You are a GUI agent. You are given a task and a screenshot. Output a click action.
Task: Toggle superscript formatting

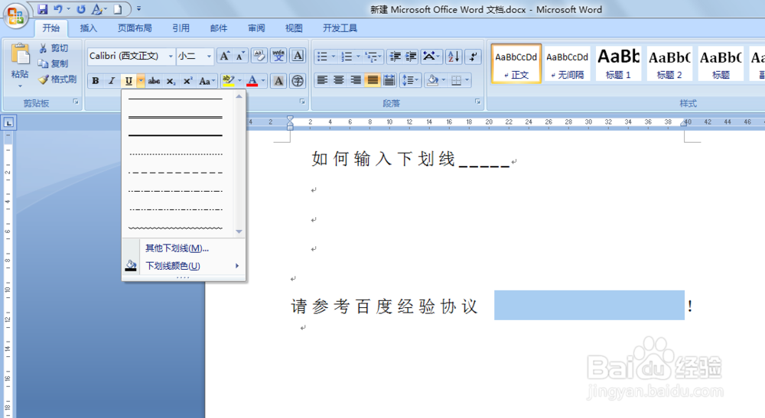tap(187, 81)
